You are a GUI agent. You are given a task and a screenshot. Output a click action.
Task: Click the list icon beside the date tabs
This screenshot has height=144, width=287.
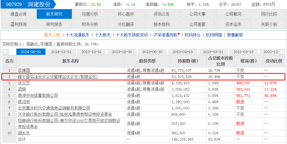point(6,52)
